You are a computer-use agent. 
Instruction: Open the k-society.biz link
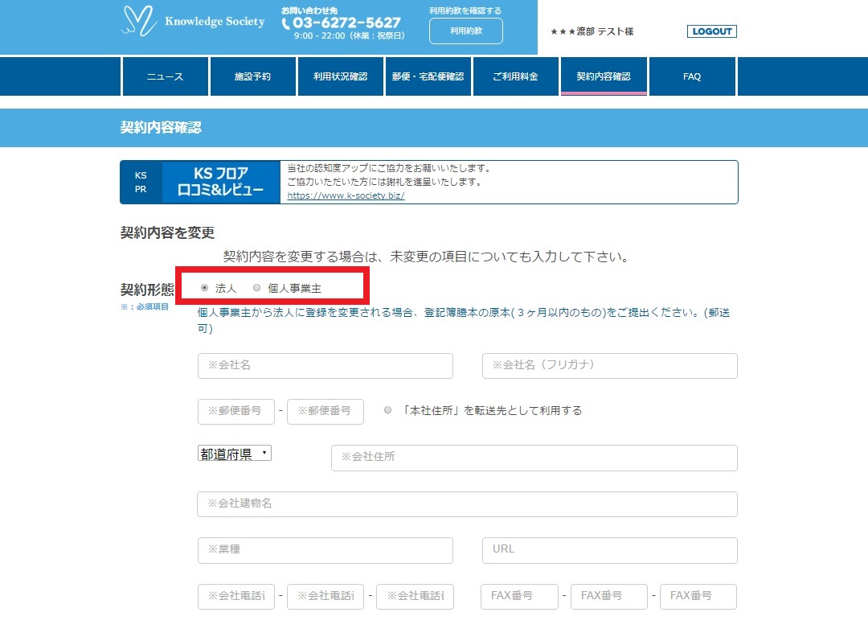346,195
